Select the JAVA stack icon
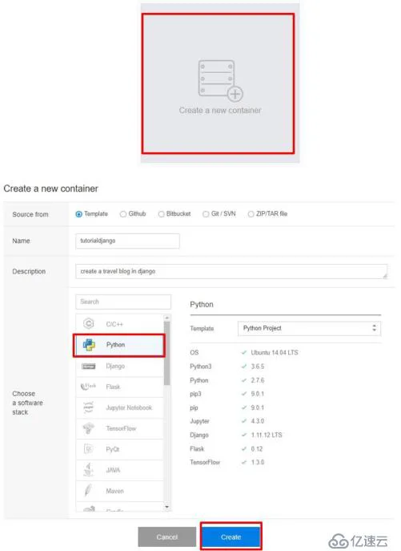This screenshot has height=551, width=401. [88, 469]
